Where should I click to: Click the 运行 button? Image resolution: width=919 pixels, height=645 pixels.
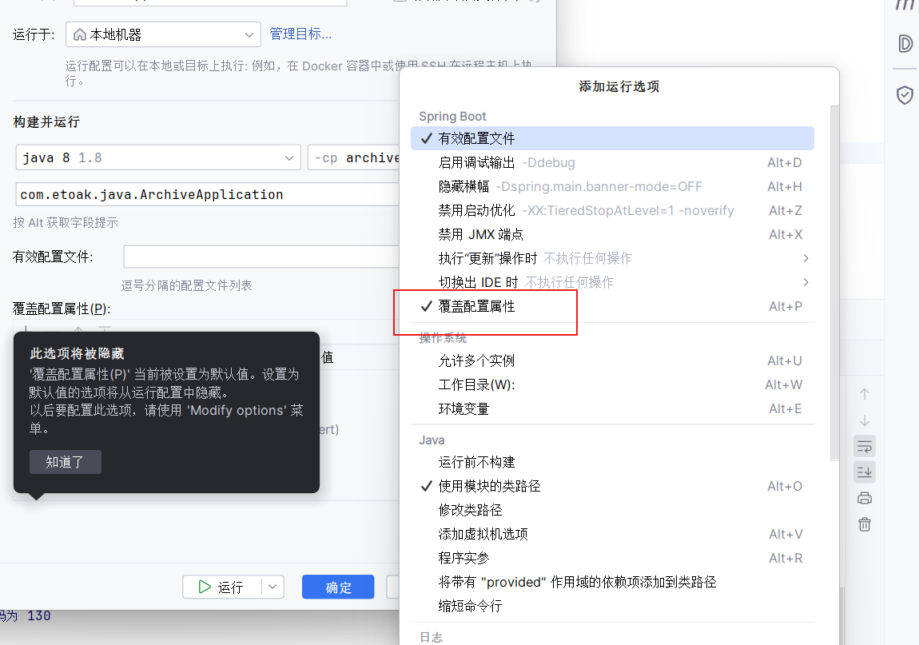223,587
